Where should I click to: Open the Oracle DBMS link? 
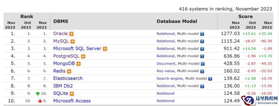[x=60, y=34]
